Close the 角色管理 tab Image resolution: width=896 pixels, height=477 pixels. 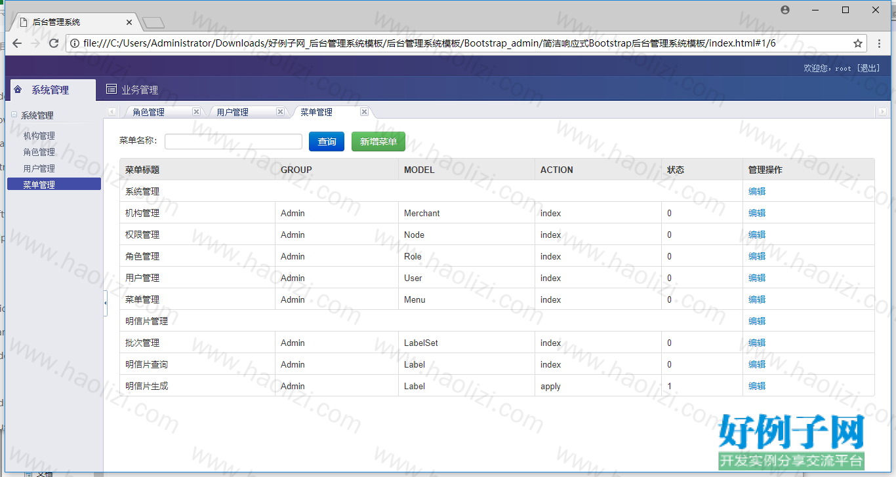[x=196, y=111]
